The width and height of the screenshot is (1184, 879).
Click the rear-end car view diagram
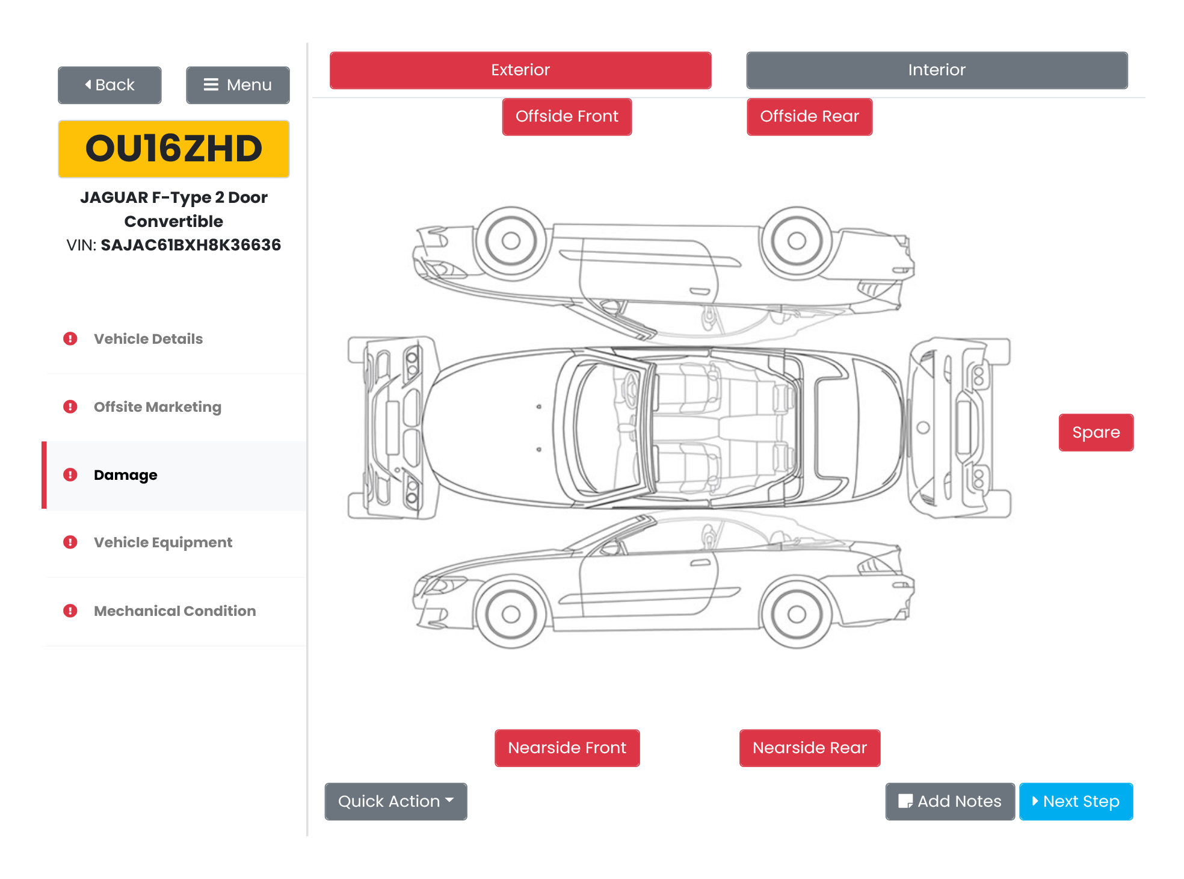[x=959, y=427]
